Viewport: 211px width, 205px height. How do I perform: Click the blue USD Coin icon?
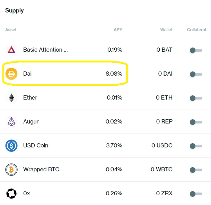click(x=11, y=146)
